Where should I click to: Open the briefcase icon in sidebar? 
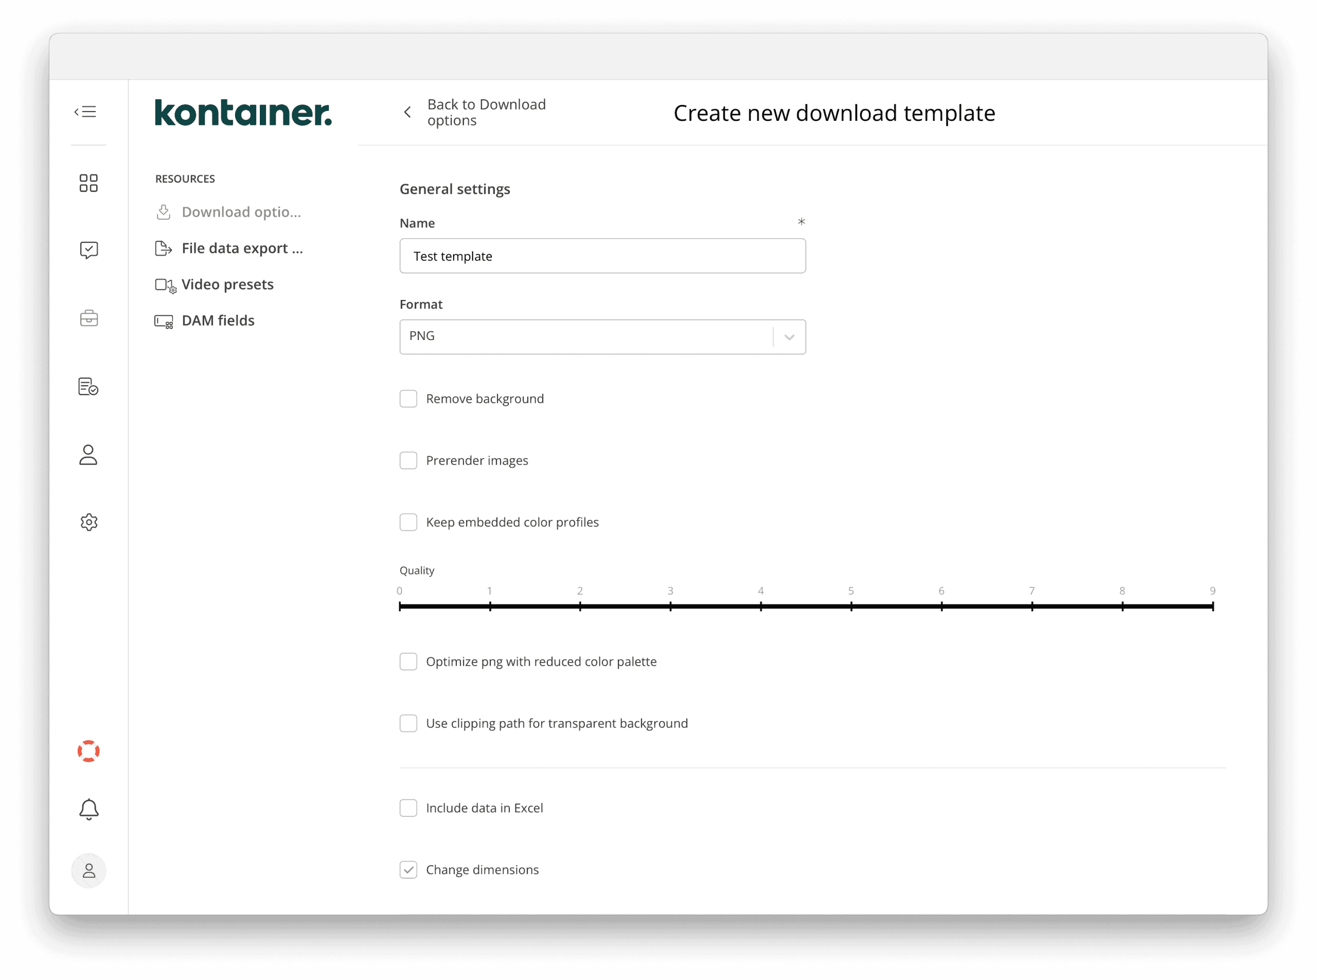coord(88,318)
